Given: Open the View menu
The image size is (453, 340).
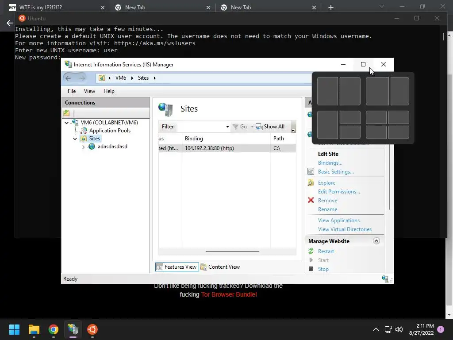Looking at the screenshot, I should [89, 91].
